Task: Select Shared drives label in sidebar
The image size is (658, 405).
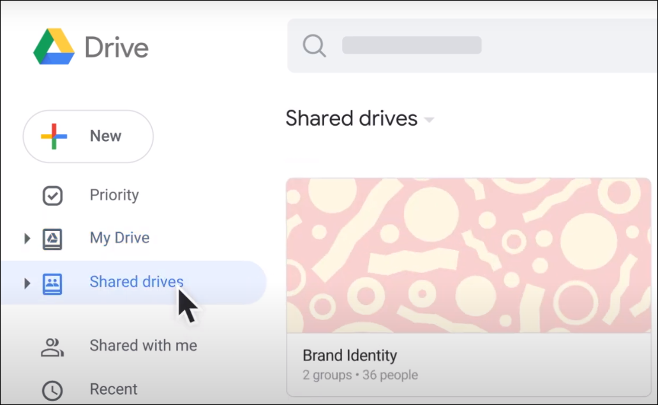Action: (137, 282)
